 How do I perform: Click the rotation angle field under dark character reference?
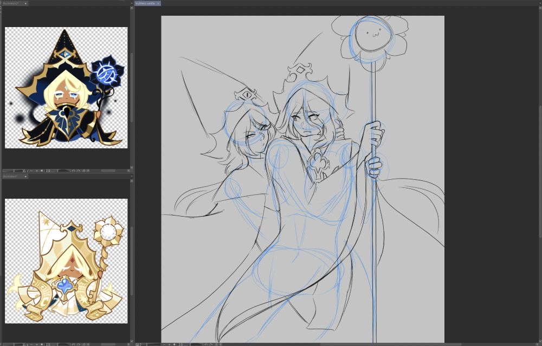(48, 171)
